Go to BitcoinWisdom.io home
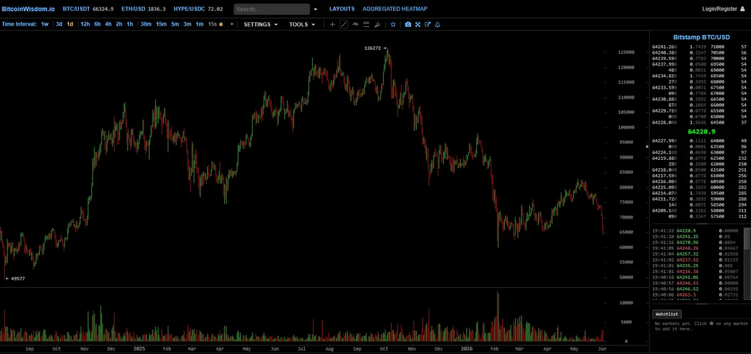751x354 pixels. tap(28, 9)
